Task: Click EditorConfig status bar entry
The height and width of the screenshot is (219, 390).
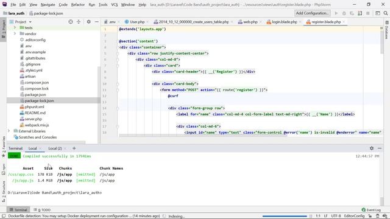Action: pyautogui.click(x=354, y=216)
